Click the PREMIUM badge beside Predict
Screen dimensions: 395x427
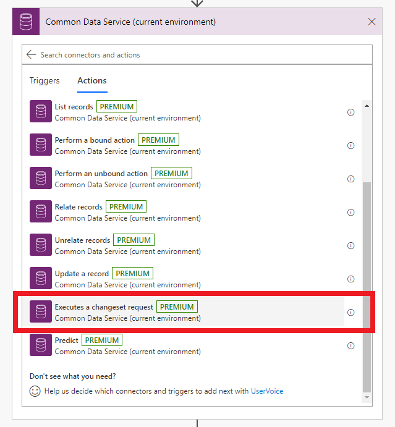click(102, 340)
